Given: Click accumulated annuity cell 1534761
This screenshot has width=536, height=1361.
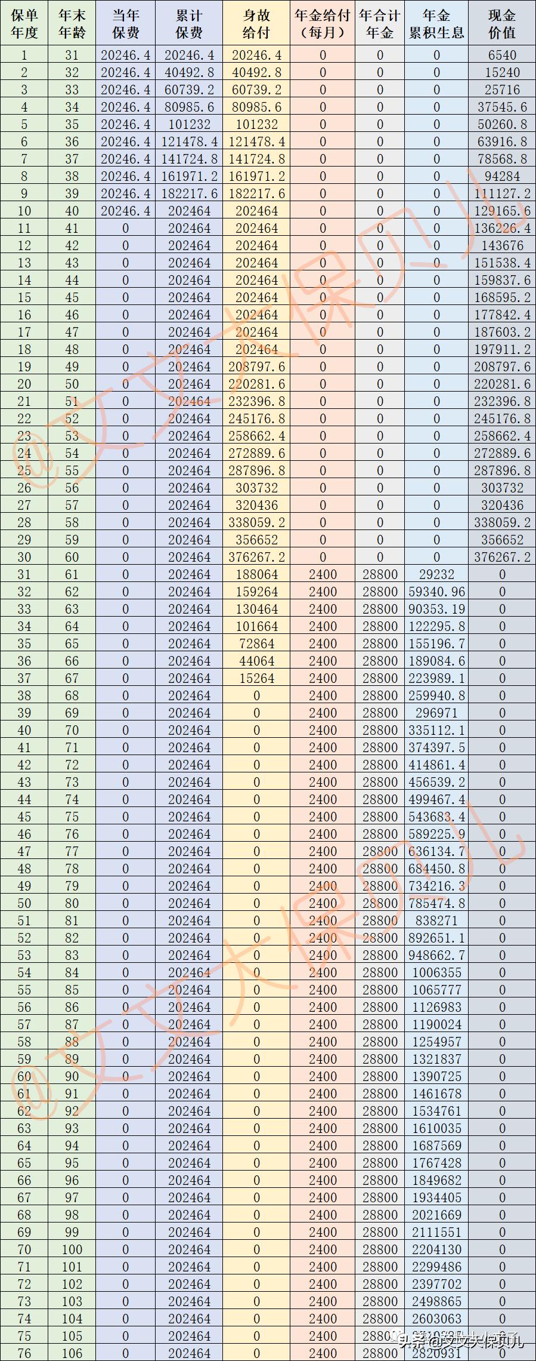Looking at the screenshot, I should tap(436, 1111).
